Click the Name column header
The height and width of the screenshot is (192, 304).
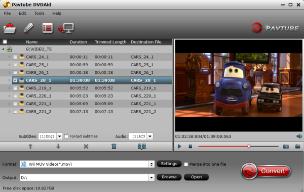point(32,42)
